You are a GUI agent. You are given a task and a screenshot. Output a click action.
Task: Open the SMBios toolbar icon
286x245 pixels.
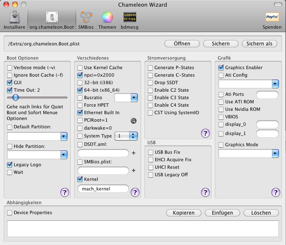tap(86, 17)
